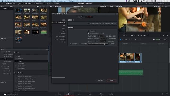Go to the Deliver page

112,94
